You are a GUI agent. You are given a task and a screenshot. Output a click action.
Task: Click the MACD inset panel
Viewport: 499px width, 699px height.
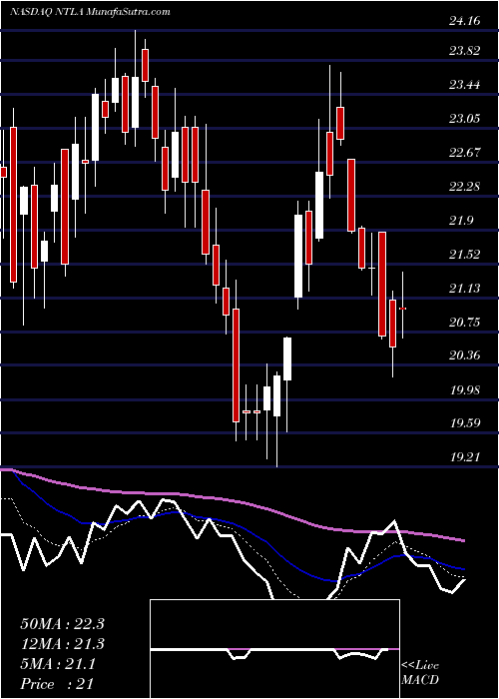click(x=274, y=649)
